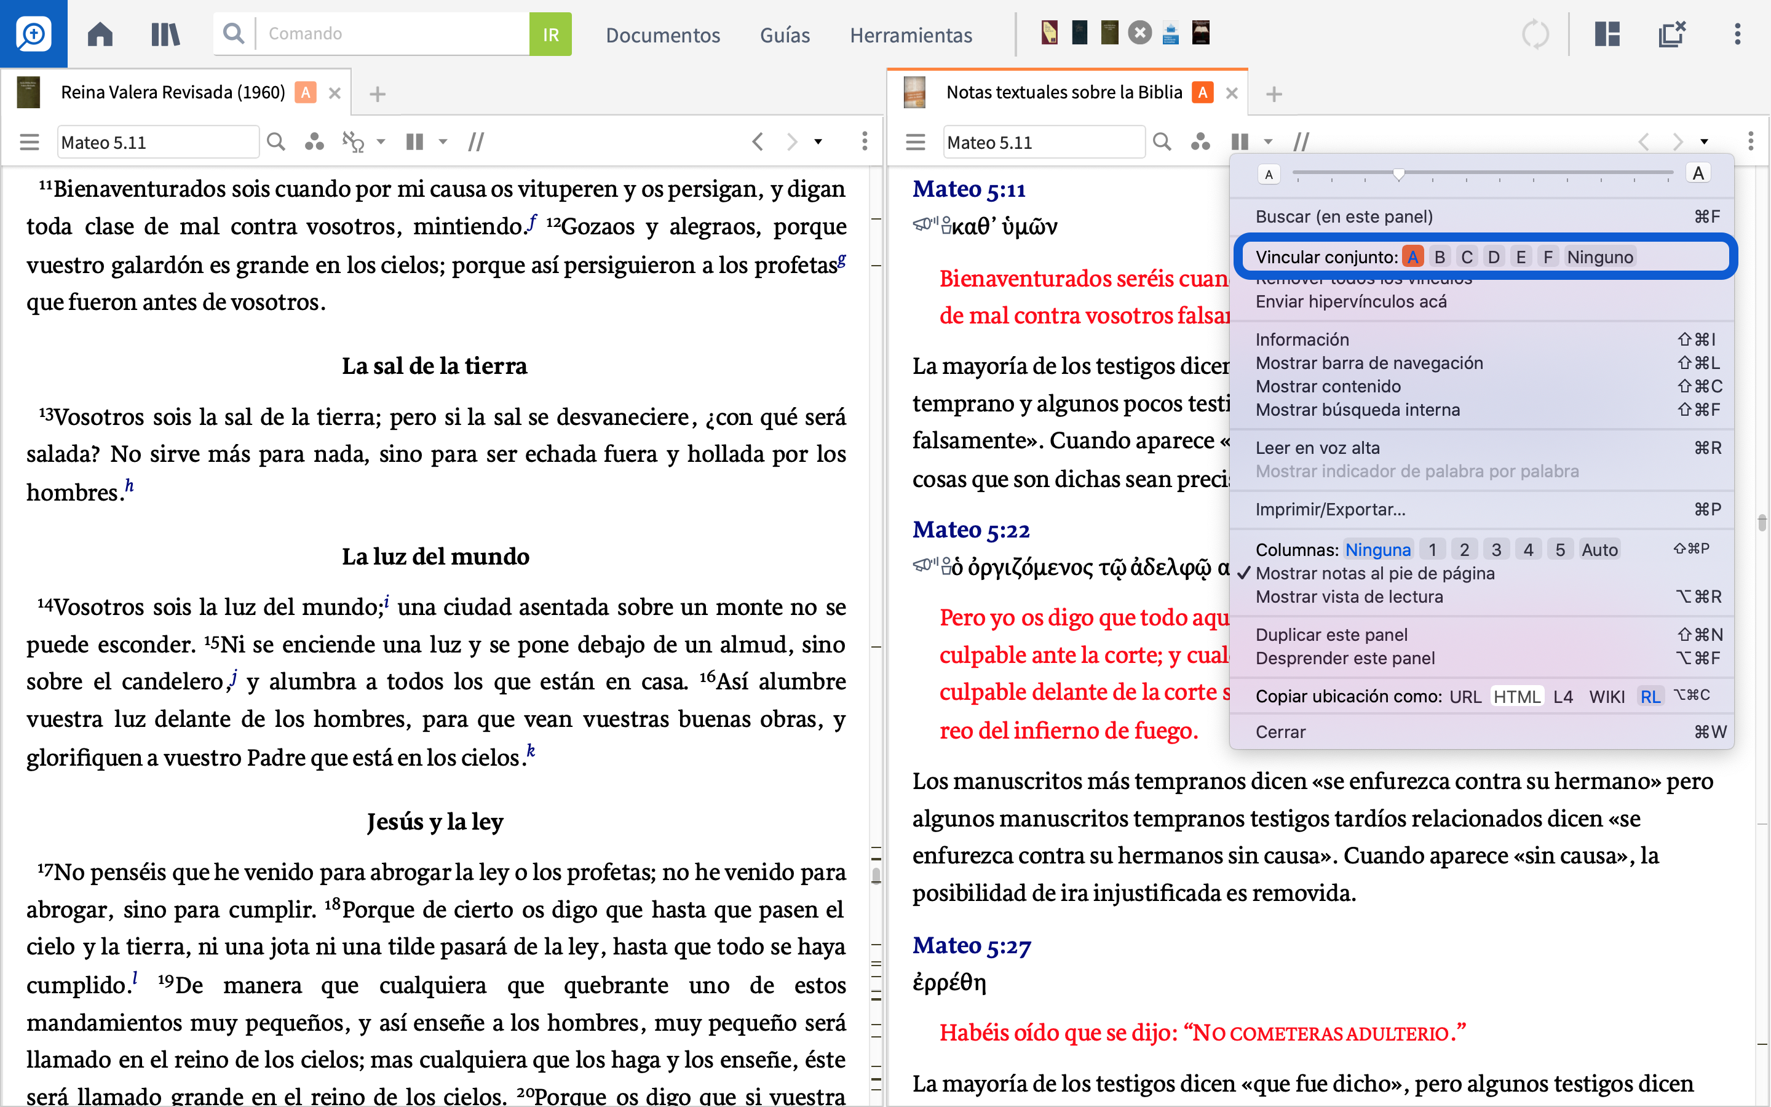Image resolution: width=1771 pixels, height=1107 pixels.
Task: Open visual filters in Notas textuales panel
Action: [1201, 141]
